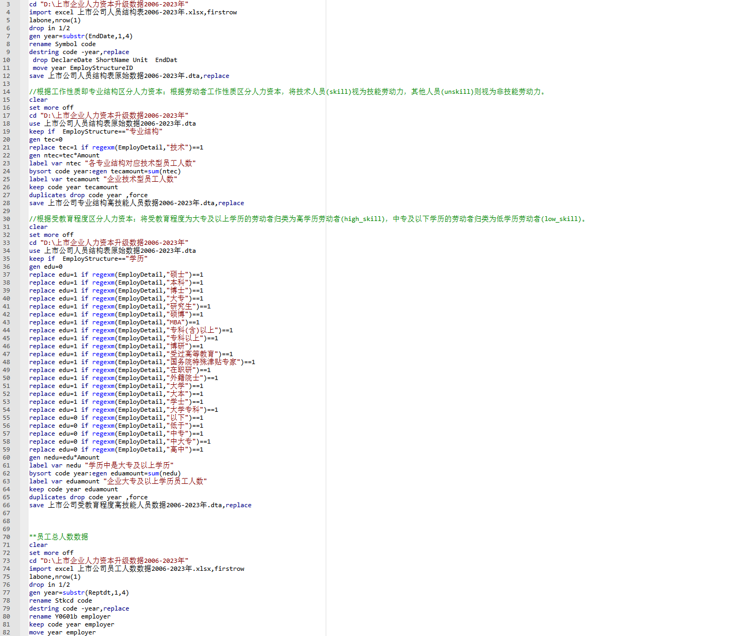The image size is (733, 636).
Task: Click the comment starting //根据受教育程度
Action: click(x=308, y=219)
